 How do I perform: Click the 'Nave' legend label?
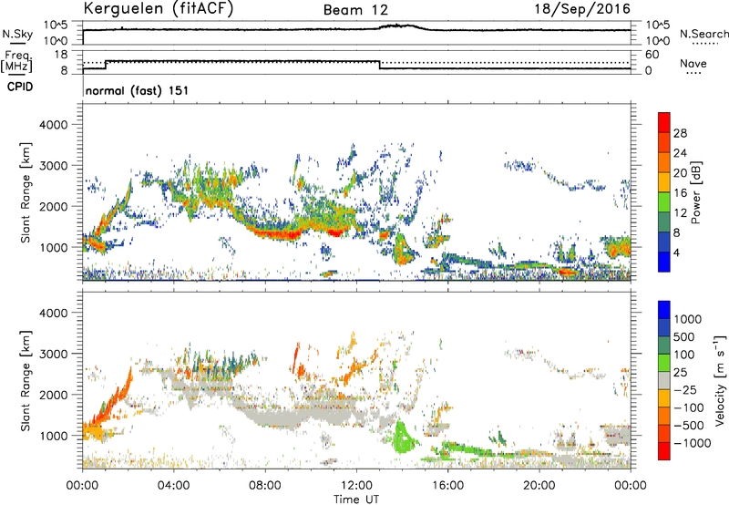tap(693, 64)
